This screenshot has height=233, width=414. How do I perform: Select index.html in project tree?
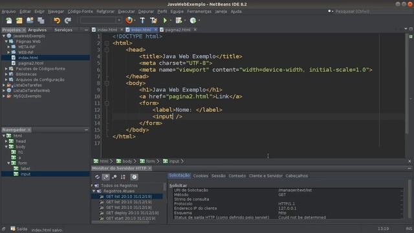tap(28, 58)
